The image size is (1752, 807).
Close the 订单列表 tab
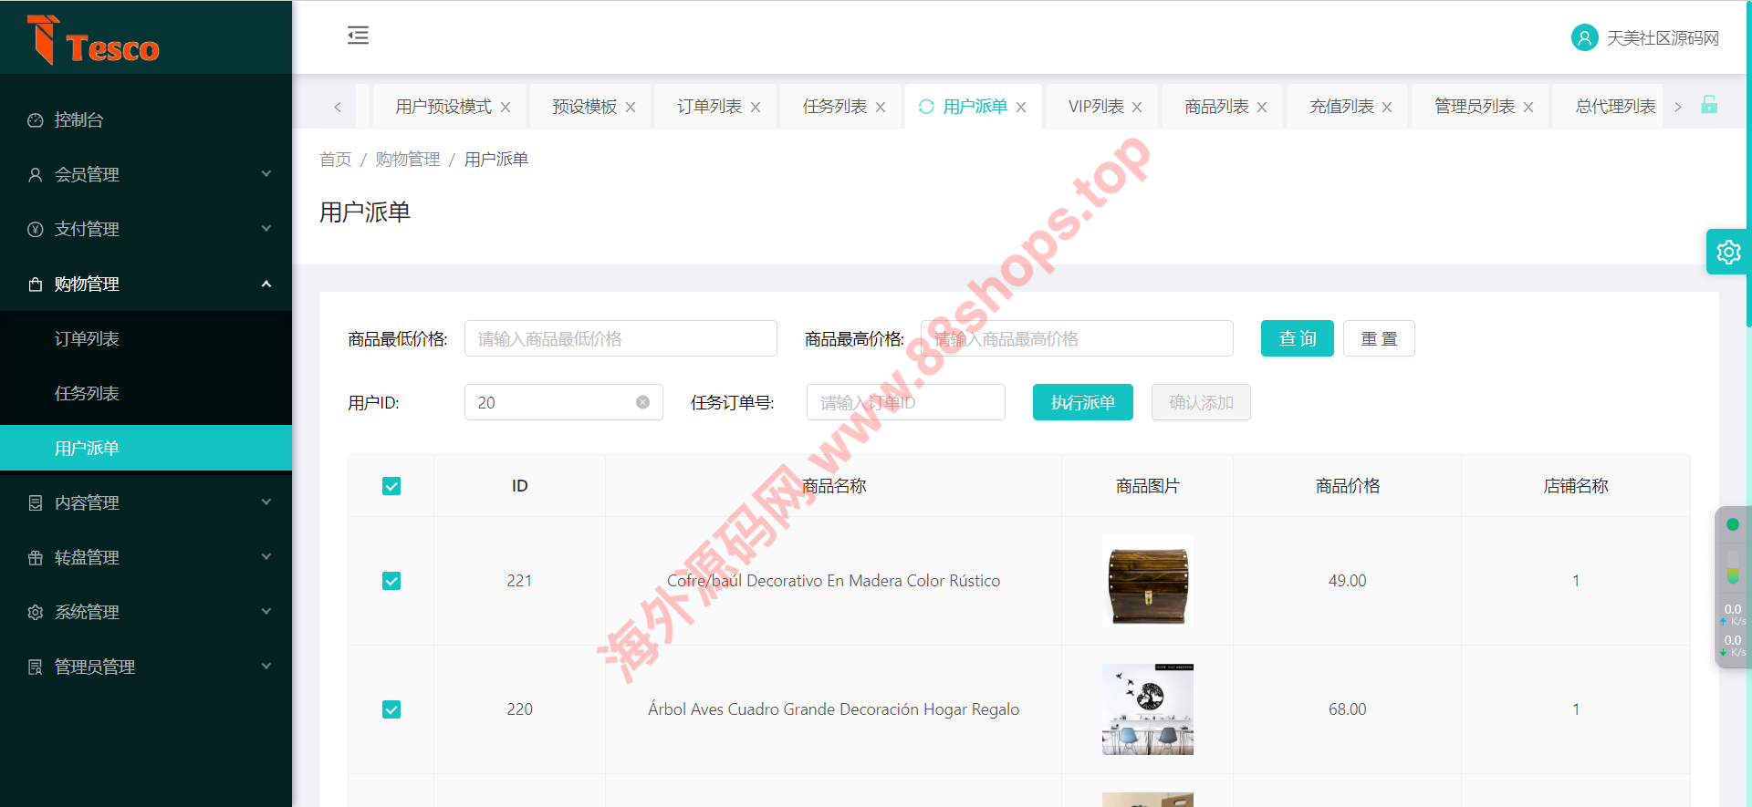click(x=756, y=108)
